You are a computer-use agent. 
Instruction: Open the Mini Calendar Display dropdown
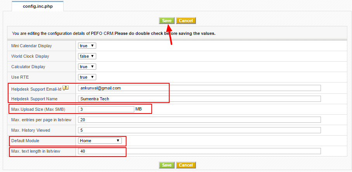tap(87, 46)
